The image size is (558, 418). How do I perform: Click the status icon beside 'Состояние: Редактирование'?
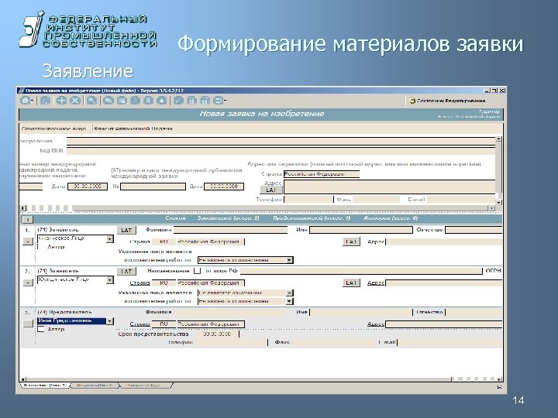412,101
